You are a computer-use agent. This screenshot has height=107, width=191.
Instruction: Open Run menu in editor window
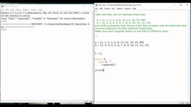click(113, 9)
